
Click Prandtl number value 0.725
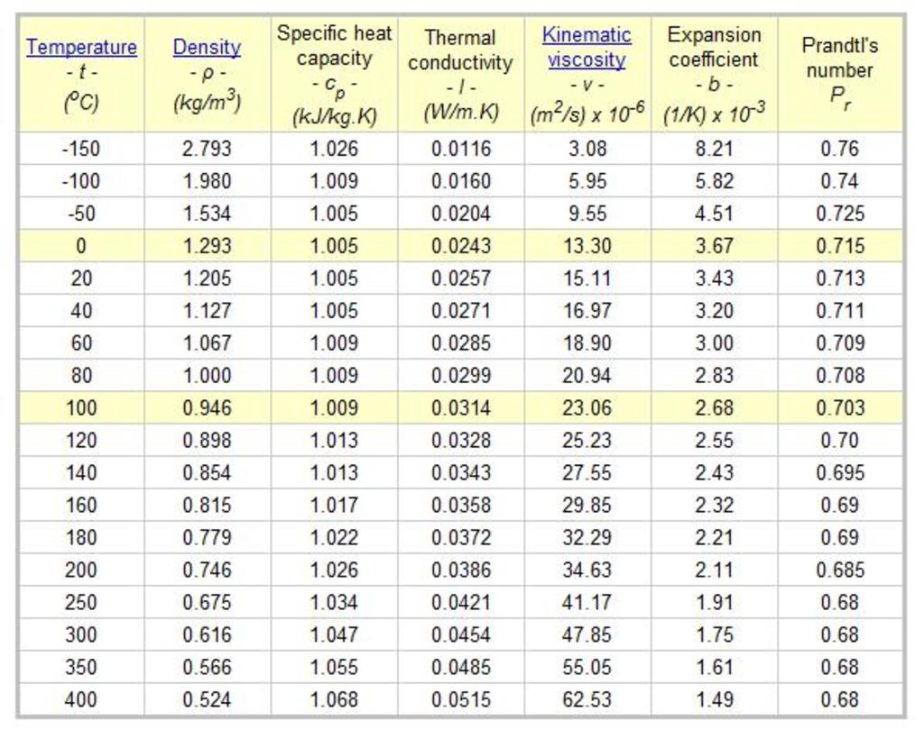click(x=840, y=214)
